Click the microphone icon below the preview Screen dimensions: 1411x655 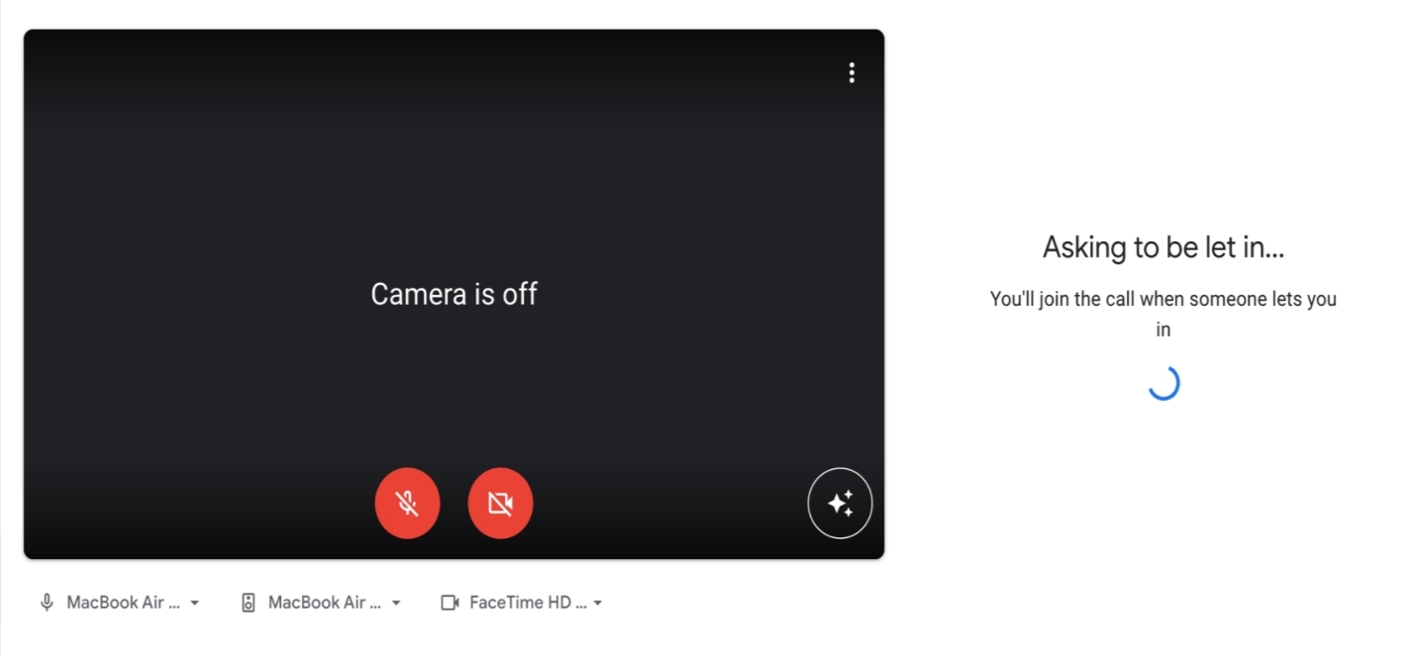[47, 603]
